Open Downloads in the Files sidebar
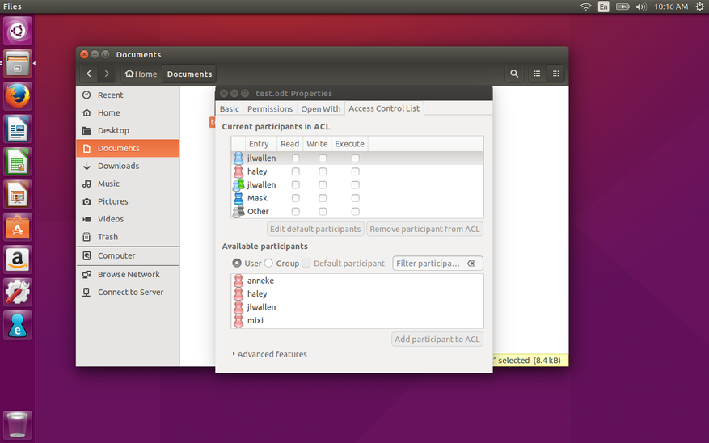Image resolution: width=709 pixels, height=443 pixels. tap(128, 166)
